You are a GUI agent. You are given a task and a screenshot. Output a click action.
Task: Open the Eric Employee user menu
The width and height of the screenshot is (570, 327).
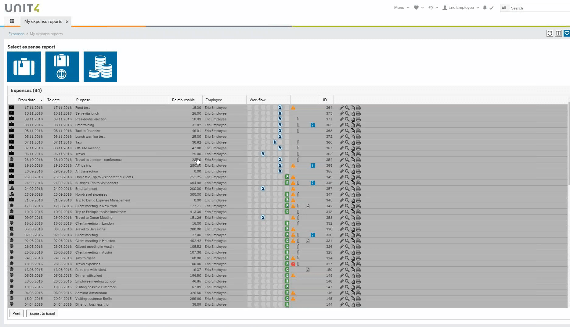[461, 8]
